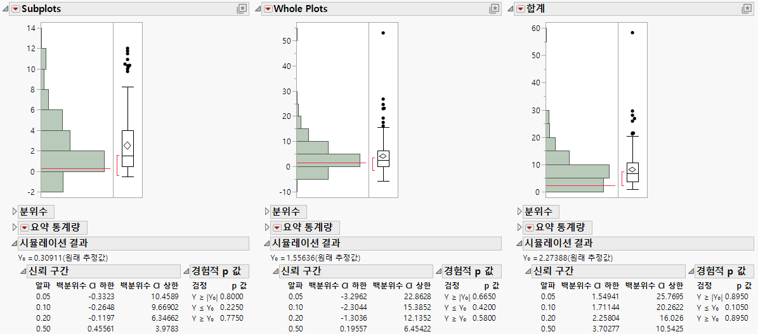Select Subplots histogram bar between 2 and 4

(x=56, y=140)
